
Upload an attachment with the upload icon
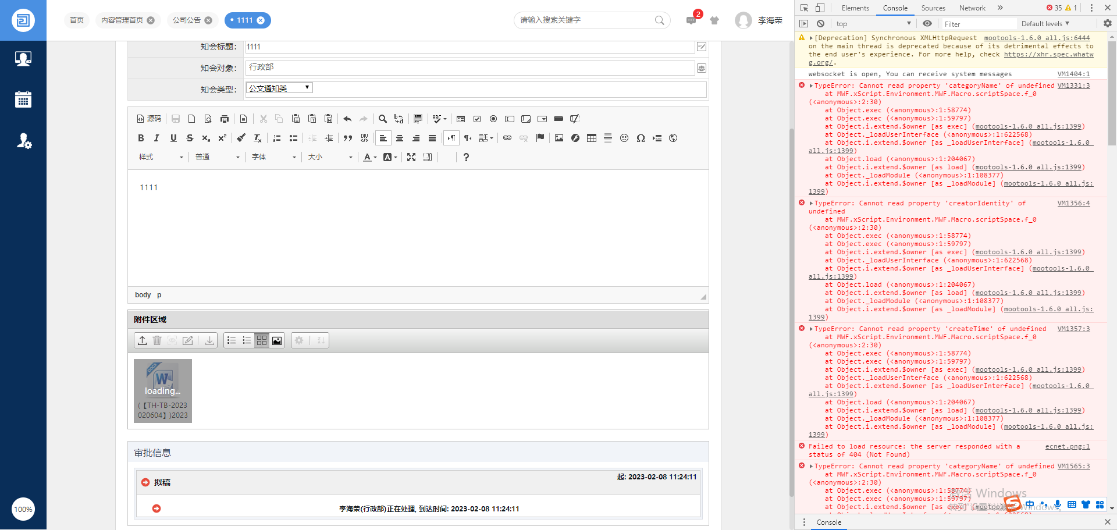(x=142, y=340)
